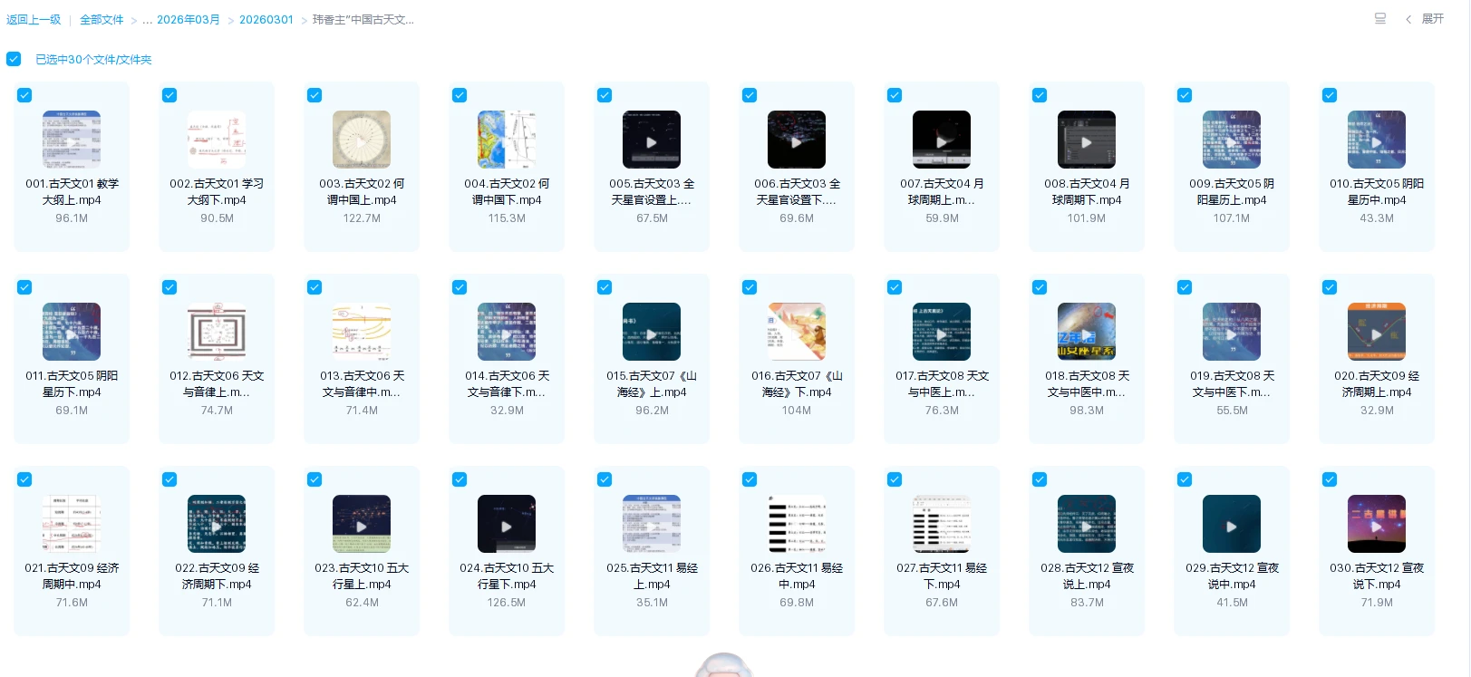Click the file name 030.古天文12 宣夜说下.mp4

(1377, 575)
